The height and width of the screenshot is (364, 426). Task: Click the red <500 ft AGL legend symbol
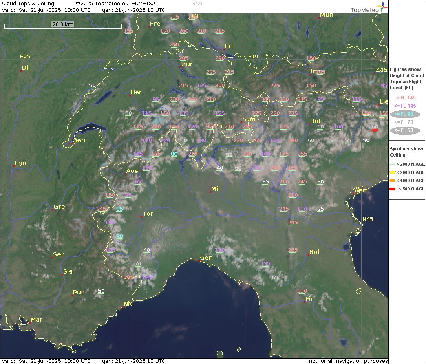[392, 189]
